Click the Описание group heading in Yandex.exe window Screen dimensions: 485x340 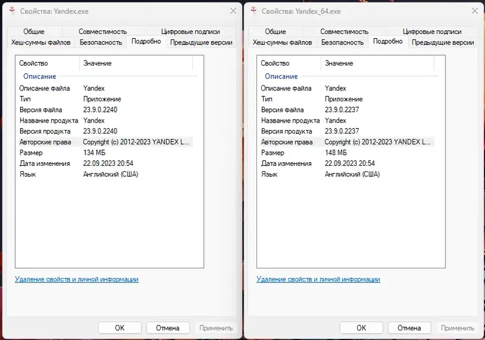(39, 76)
